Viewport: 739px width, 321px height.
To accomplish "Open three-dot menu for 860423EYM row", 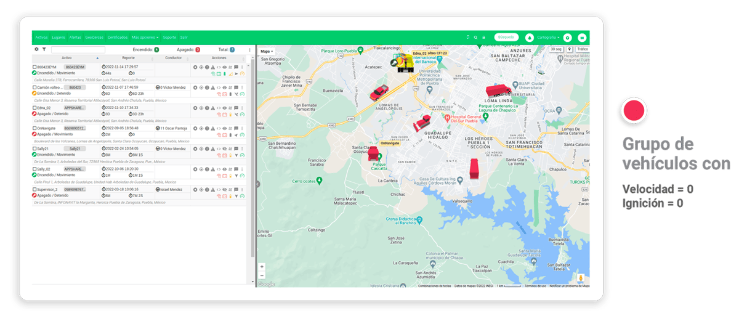I will click(242, 67).
